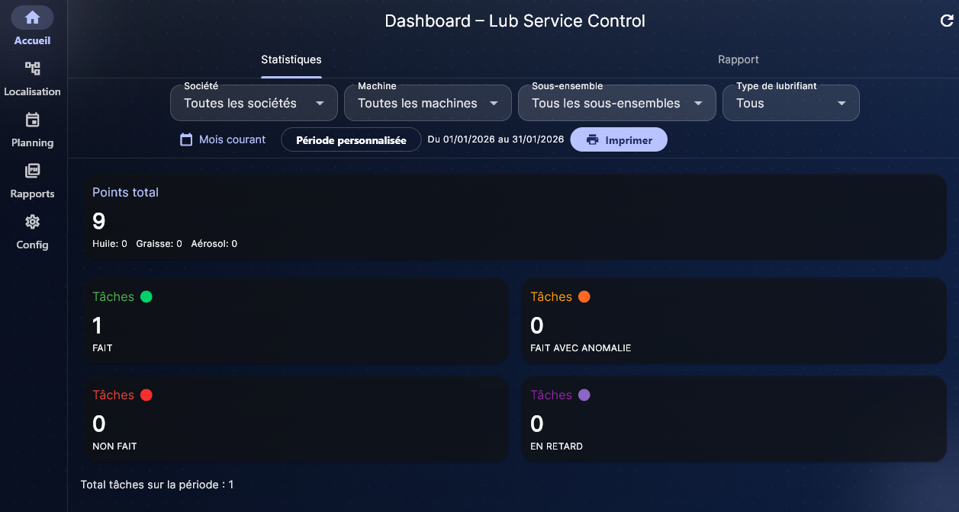
Task: Open the Planning calendar icon
Action: point(32,120)
